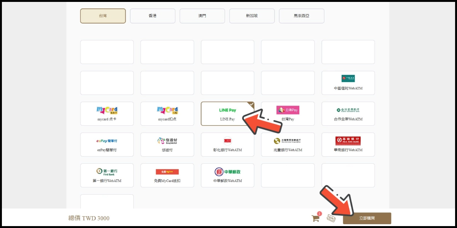
Task: Click the 立即購買 buy now button
Action: click(x=367, y=218)
